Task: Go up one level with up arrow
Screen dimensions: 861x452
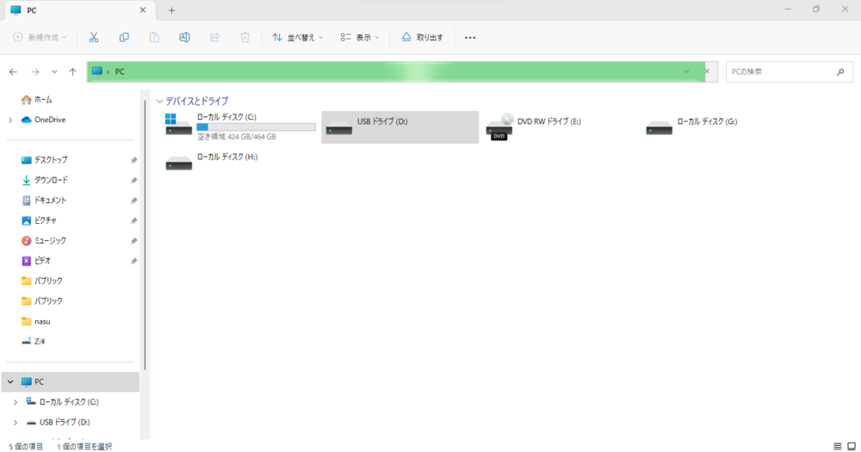Action: point(73,71)
